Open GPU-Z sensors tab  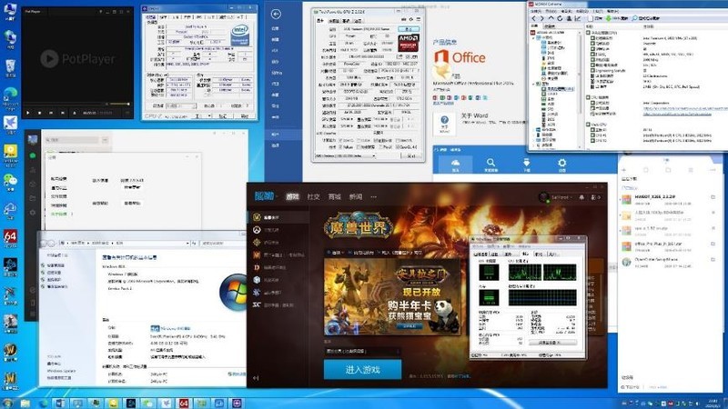point(333,21)
